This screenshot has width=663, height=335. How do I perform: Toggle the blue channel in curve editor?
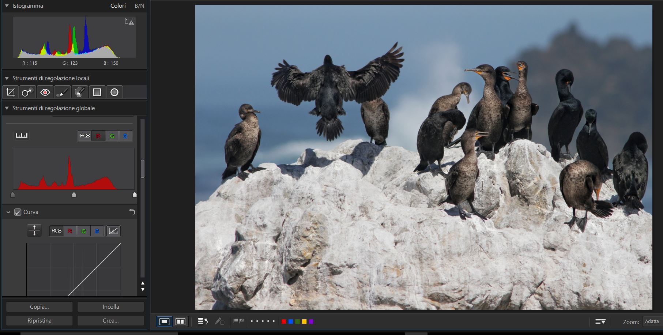[x=97, y=231]
